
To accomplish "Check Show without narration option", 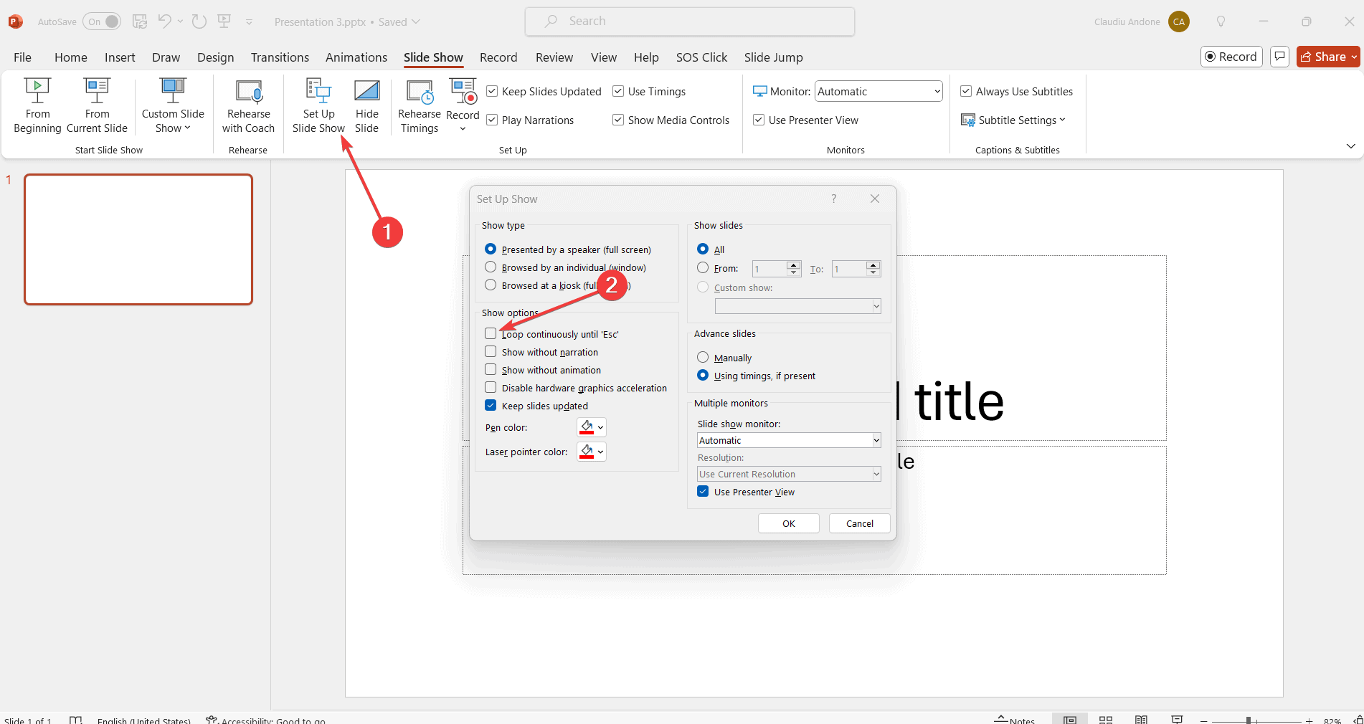I will pyautogui.click(x=491, y=352).
